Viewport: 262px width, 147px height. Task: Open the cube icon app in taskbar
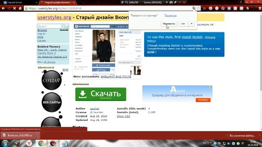pyautogui.click(x=17, y=143)
